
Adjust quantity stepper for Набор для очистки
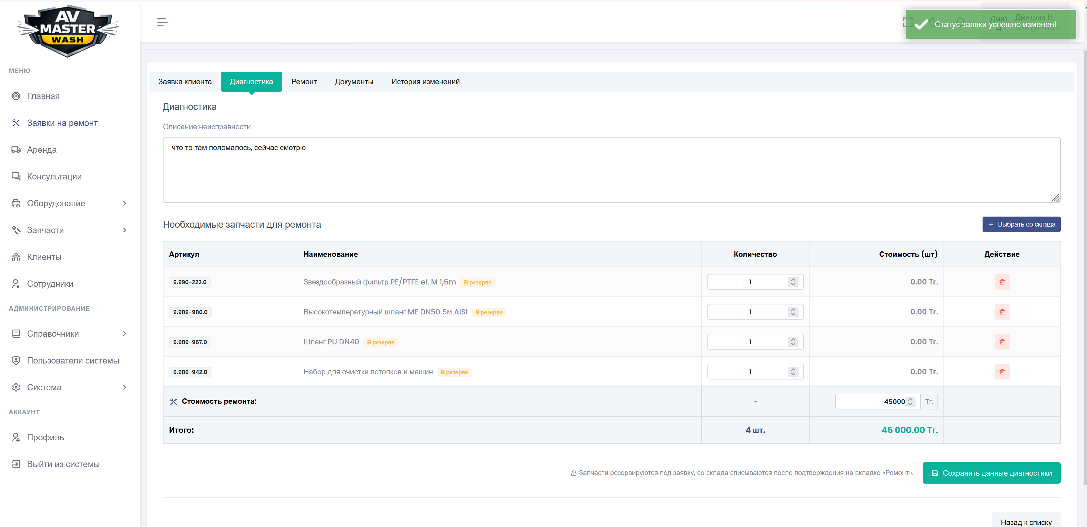[x=793, y=372]
